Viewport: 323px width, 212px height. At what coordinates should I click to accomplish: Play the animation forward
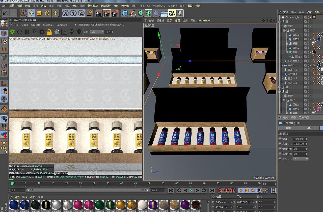coord(191,190)
